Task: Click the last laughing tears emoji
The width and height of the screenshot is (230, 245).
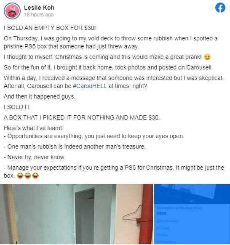Action: (35, 176)
